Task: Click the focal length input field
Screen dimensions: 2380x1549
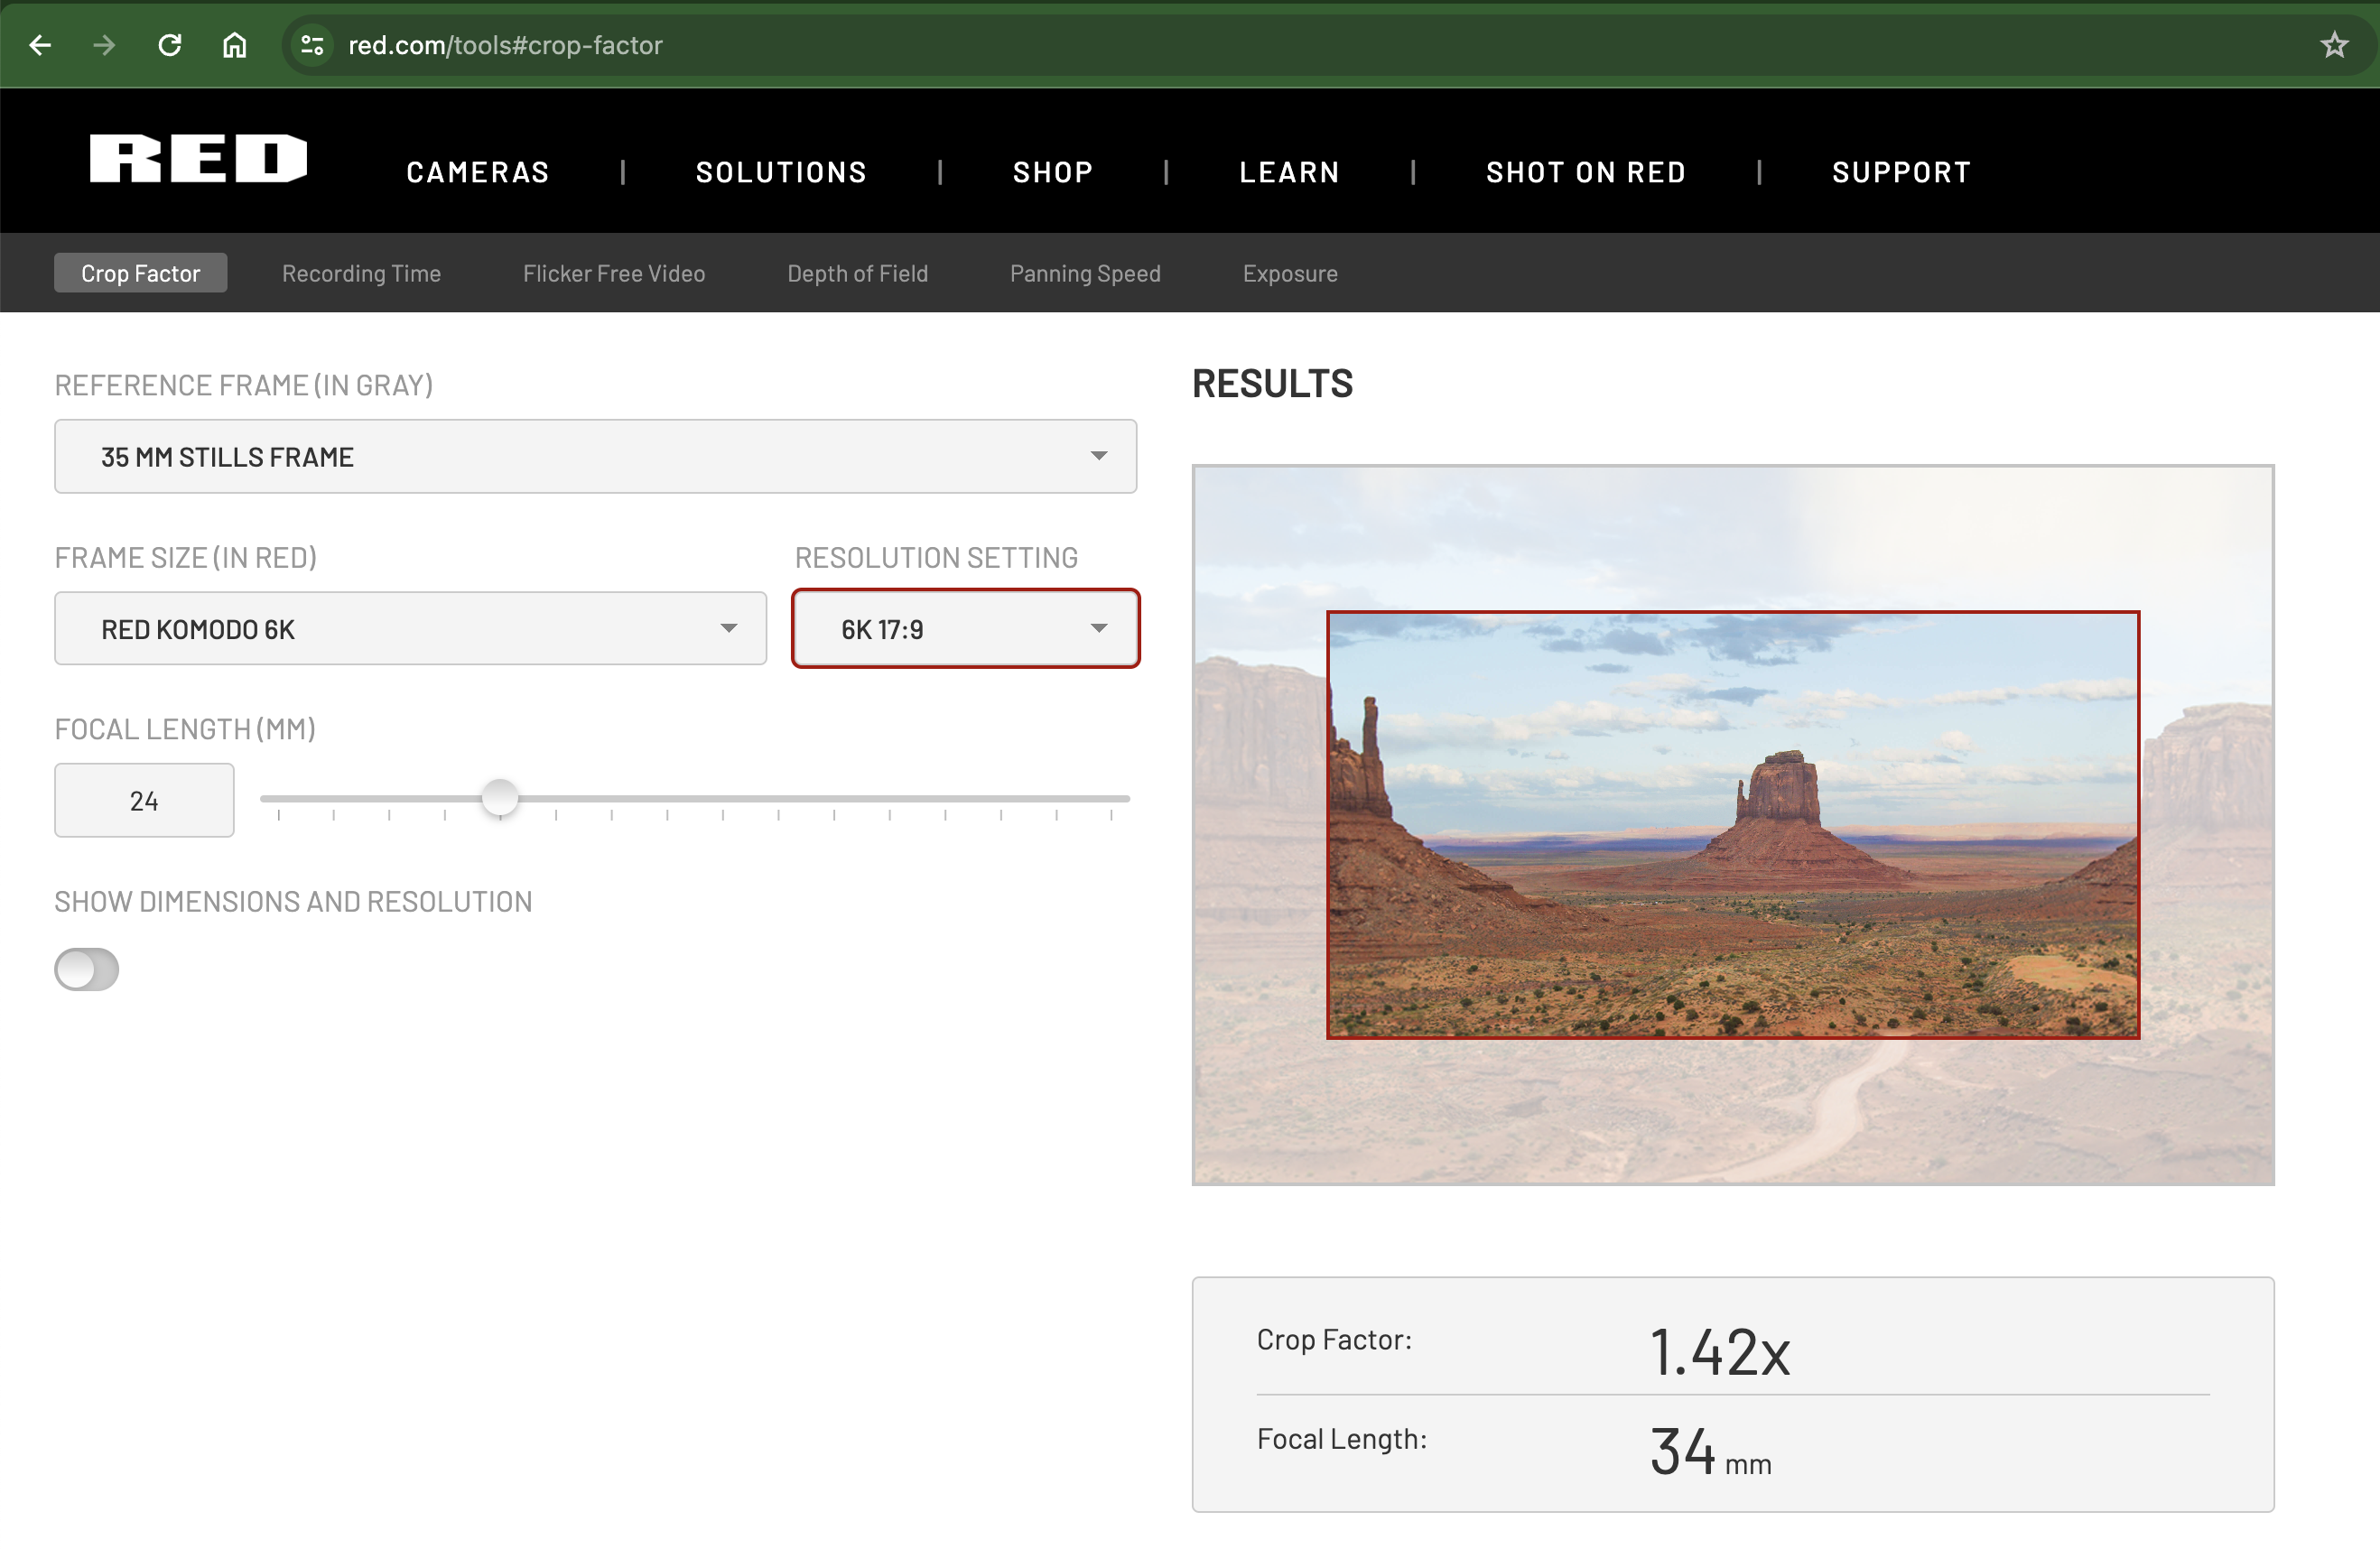Action: click(144, 800)
